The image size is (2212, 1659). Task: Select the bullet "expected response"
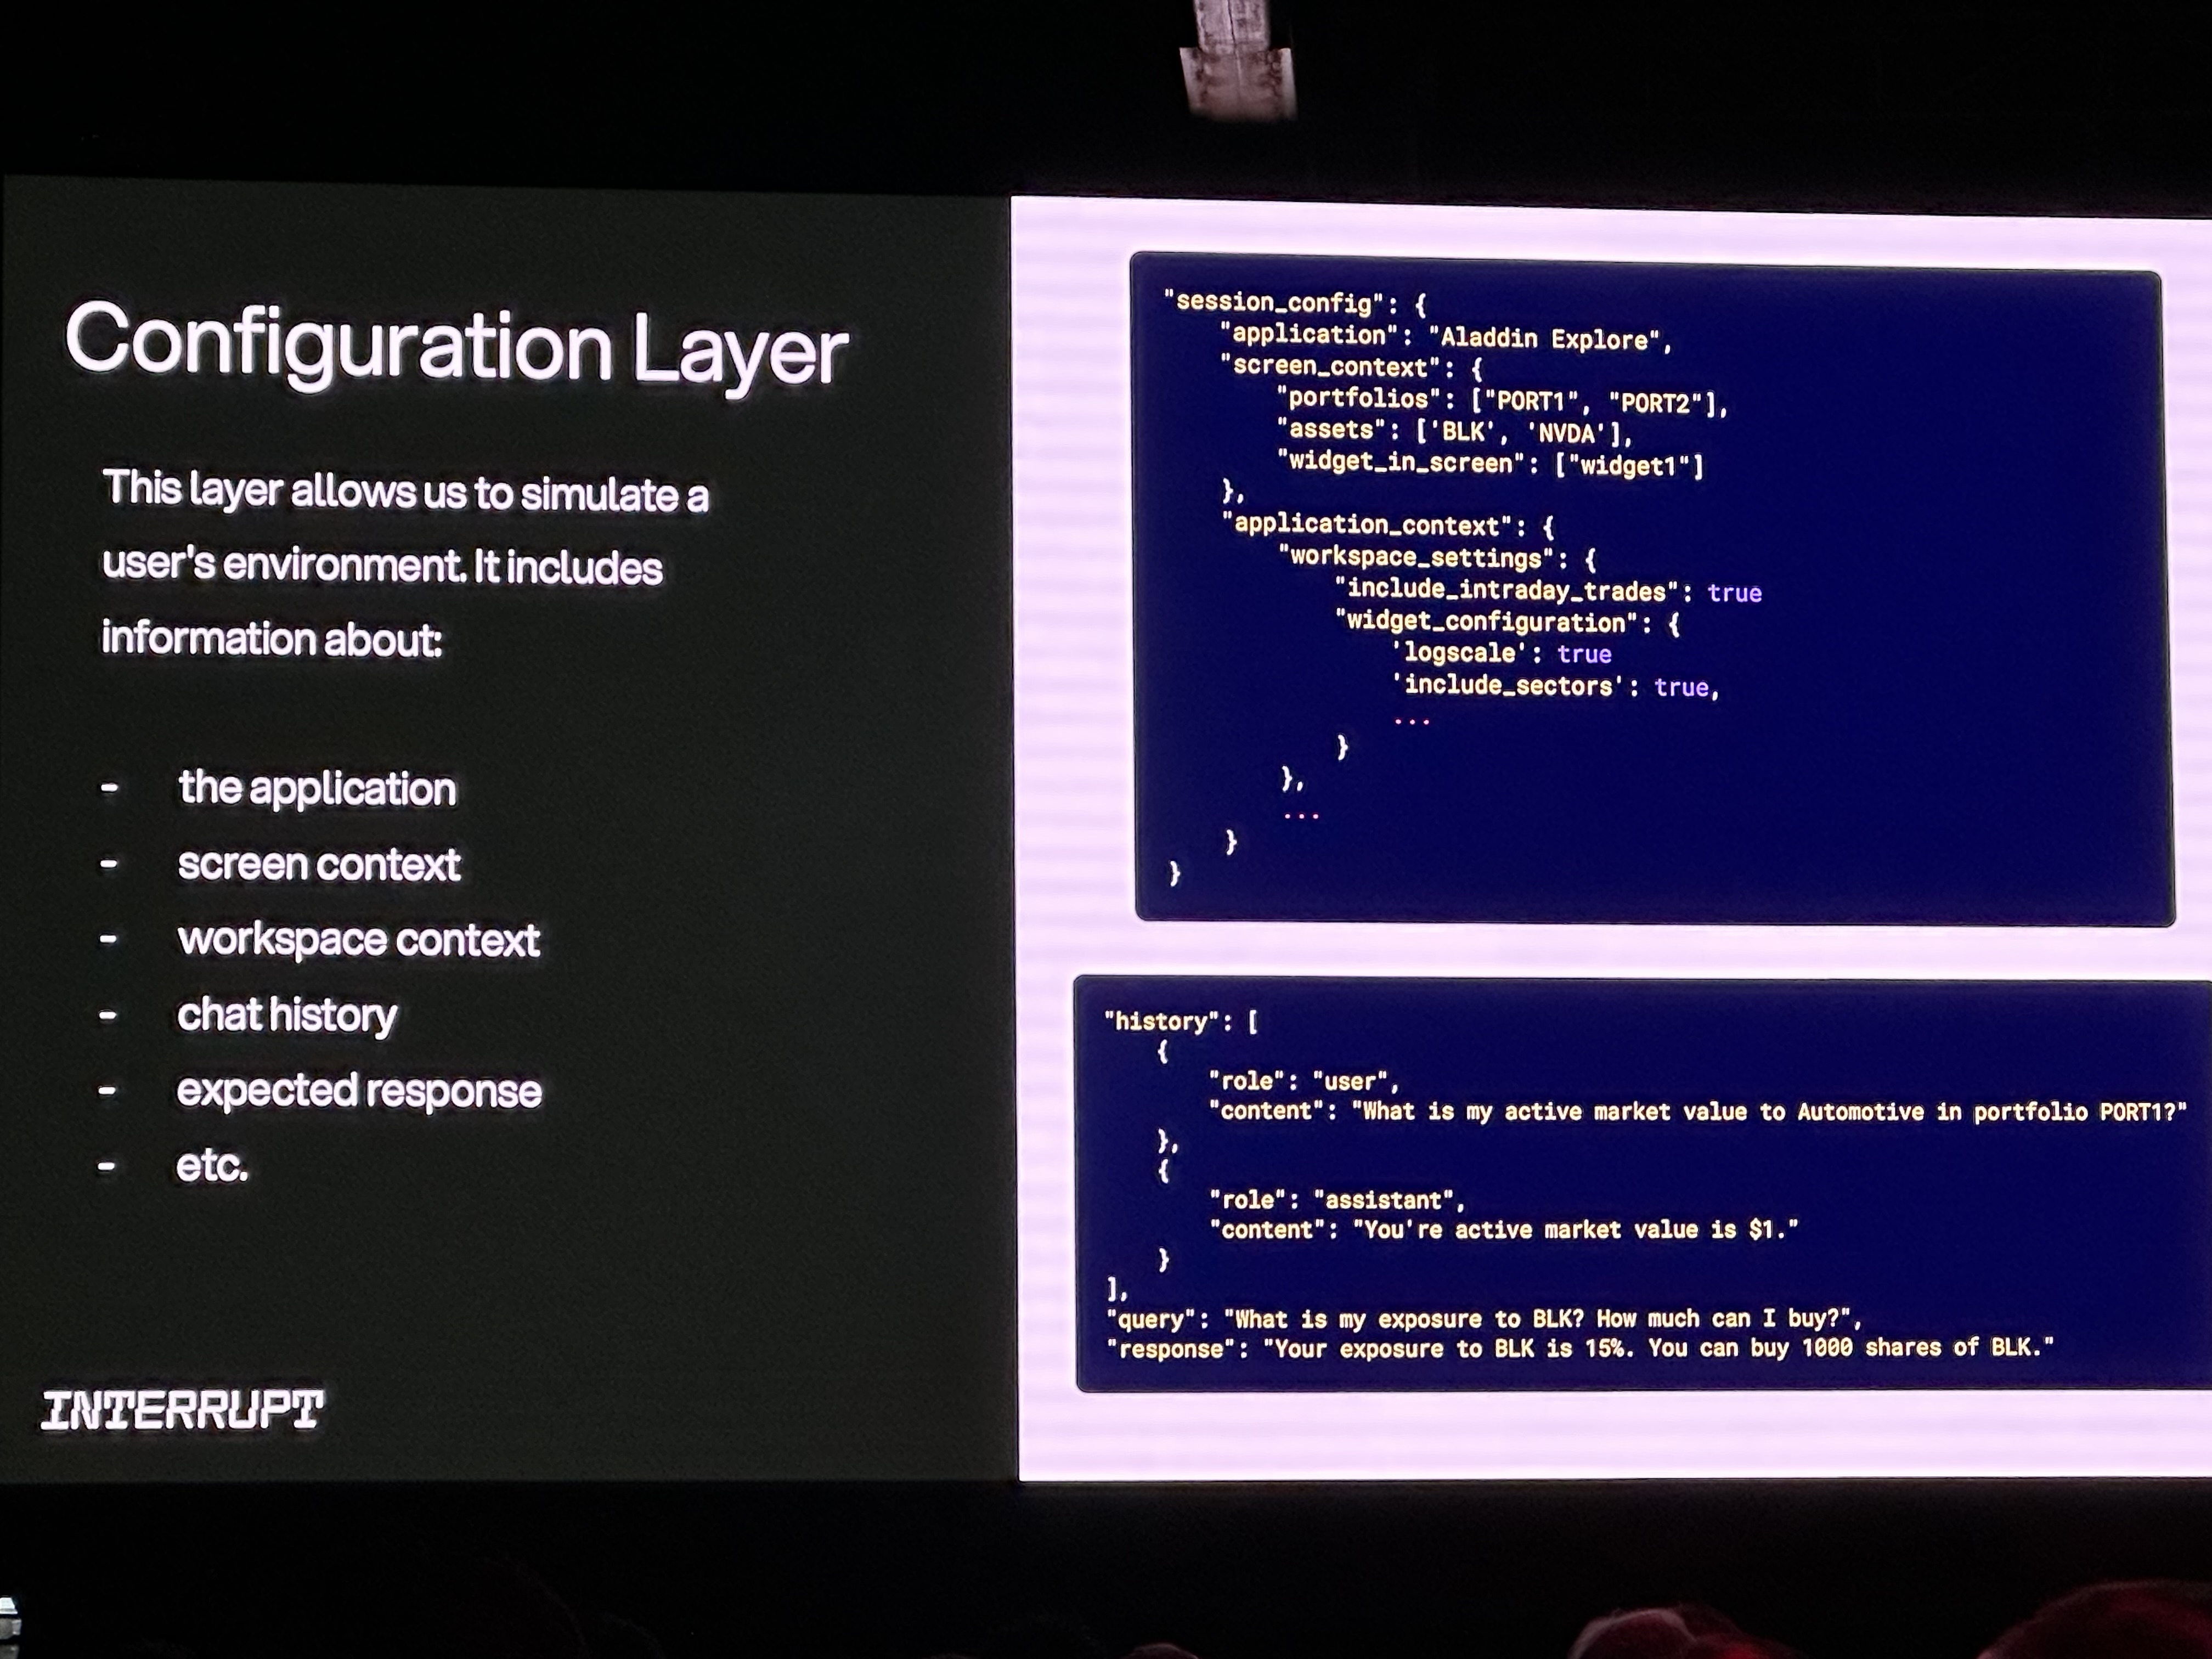(x=359, y=1091)
